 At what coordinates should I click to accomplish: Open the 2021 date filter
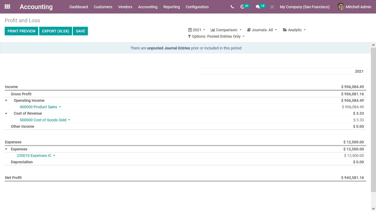197,30
